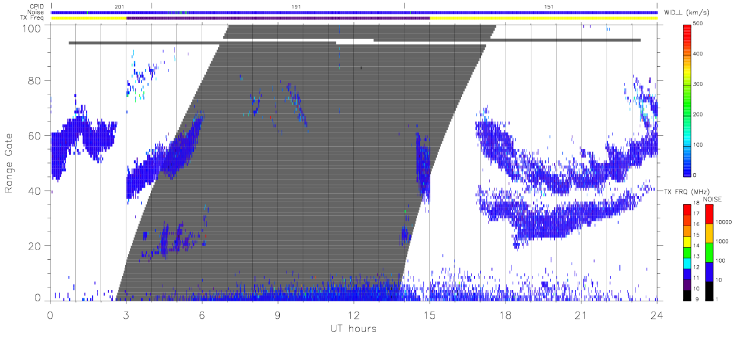Click y-axis tick label 80
The height and width of the screenshot is (341, 739).
click(34, 81)
